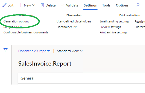Open User-defined placeholders
The width and height of the screenshot is (145, 93).
click(x=74, y=21)
